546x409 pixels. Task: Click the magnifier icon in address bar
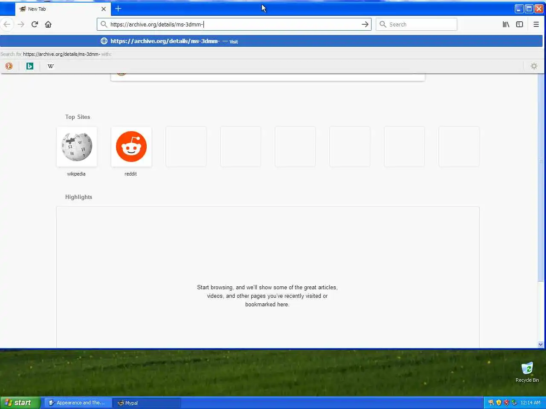tap(104, 24)
